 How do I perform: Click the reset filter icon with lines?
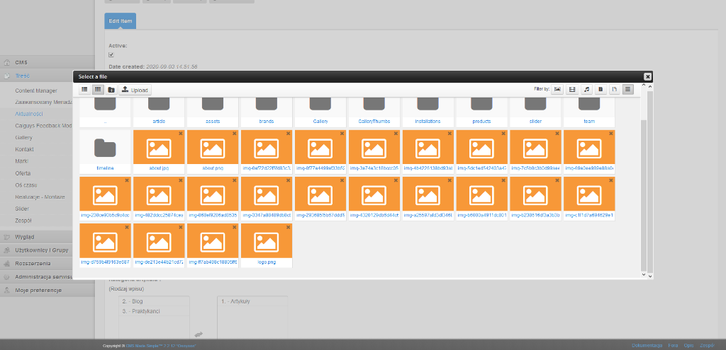pyautogui.click(x=627, y=90)
